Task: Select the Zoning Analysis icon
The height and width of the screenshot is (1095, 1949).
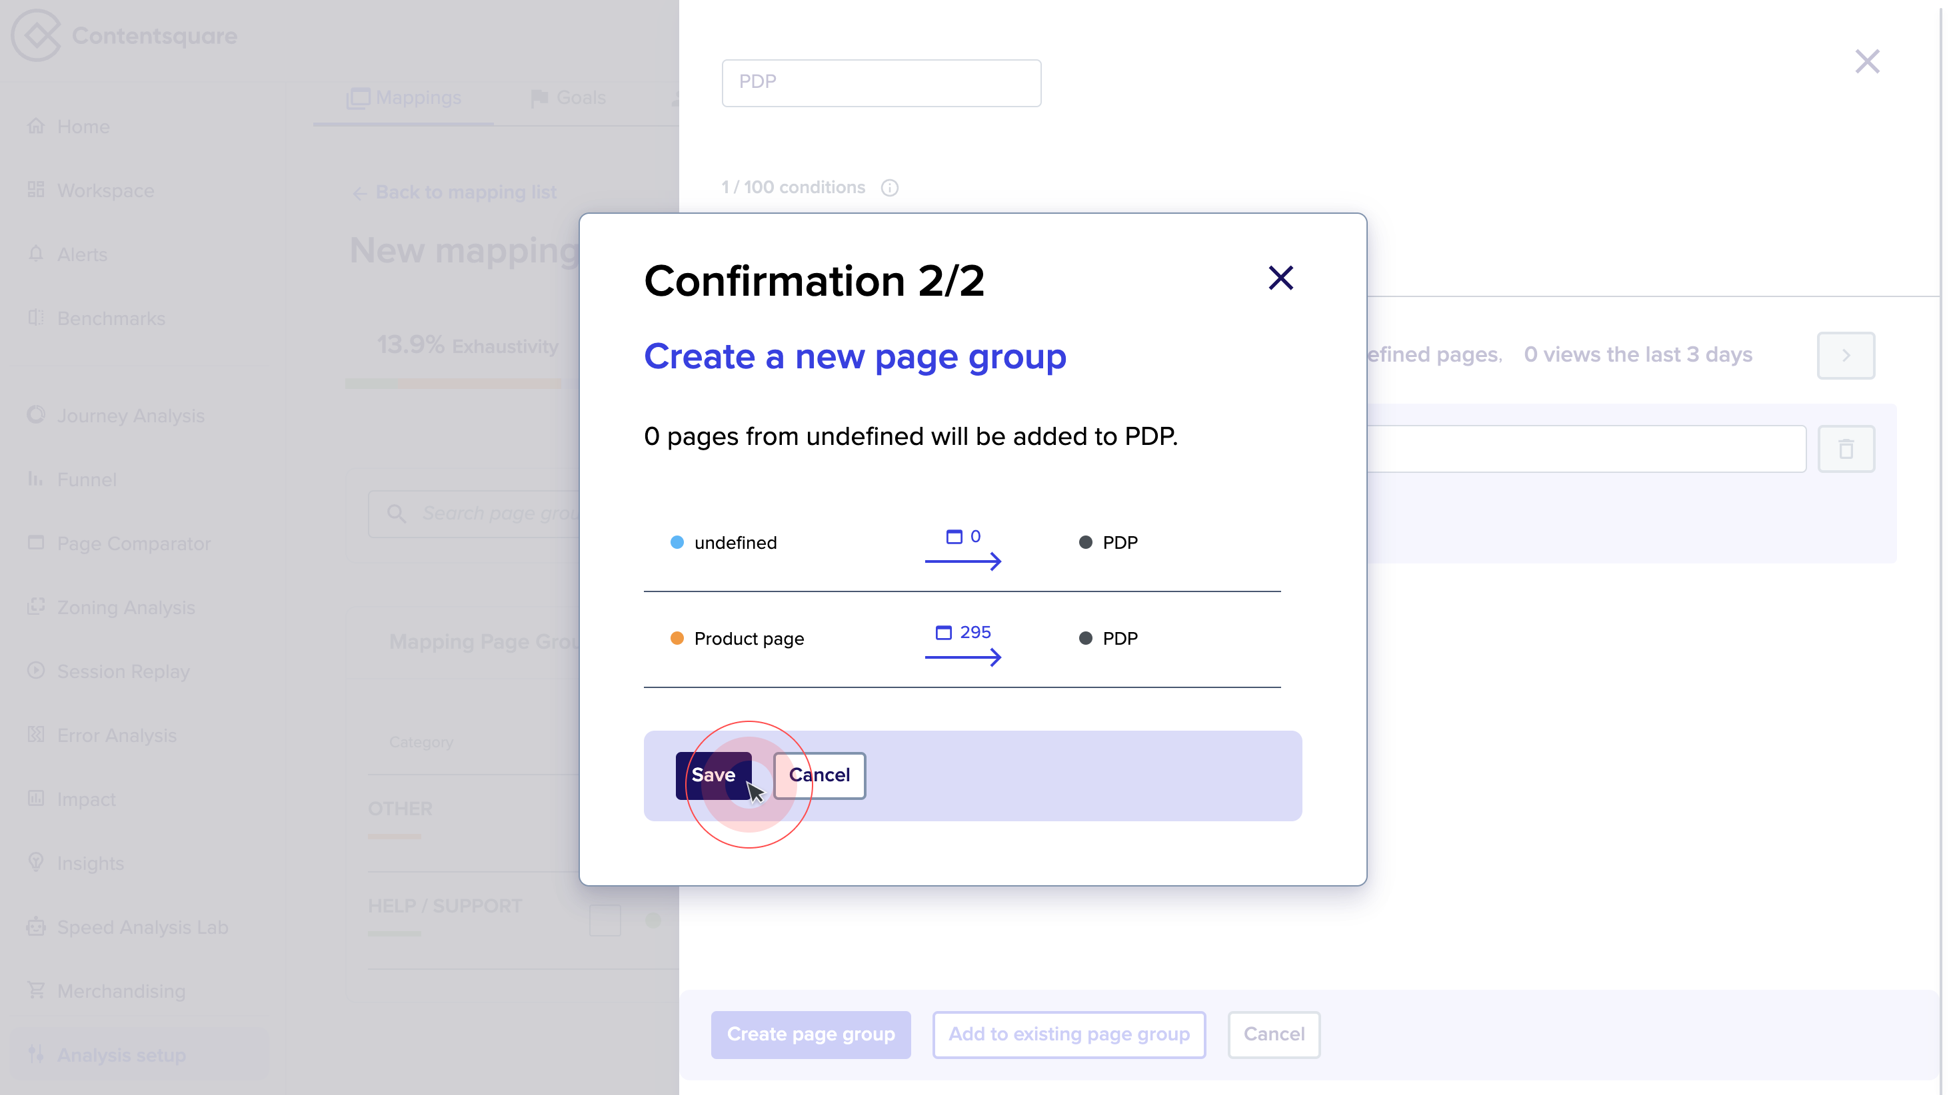Action: click(36, 607)
